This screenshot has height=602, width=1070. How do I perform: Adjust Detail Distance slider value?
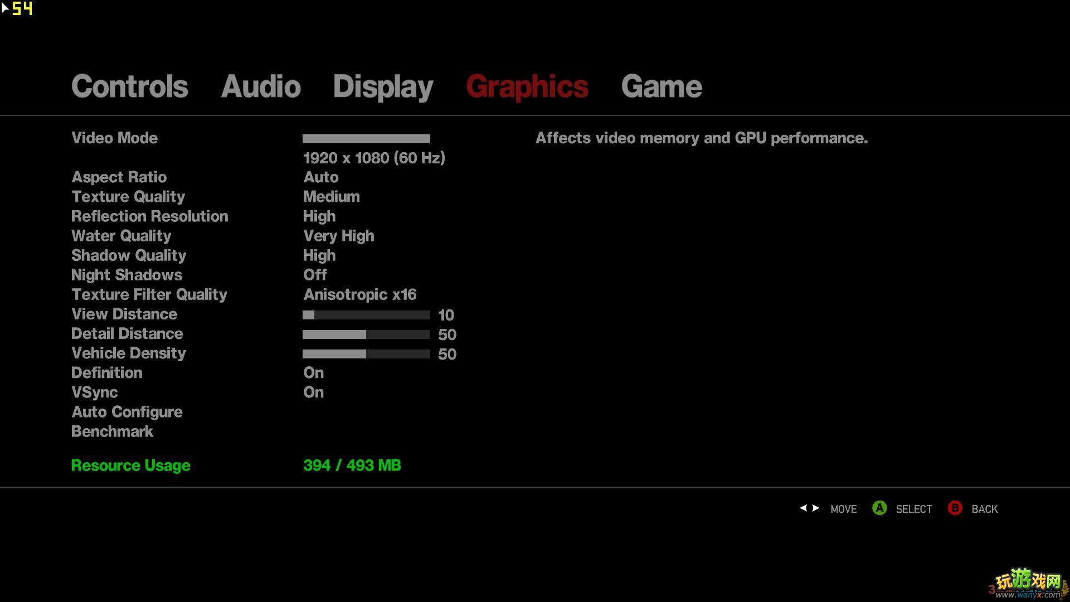(366, 334)
